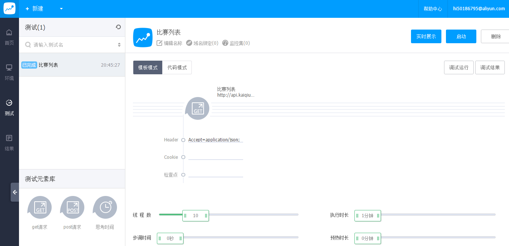
Task: Open 环境 from the sidebar
Action: point(9,72)
